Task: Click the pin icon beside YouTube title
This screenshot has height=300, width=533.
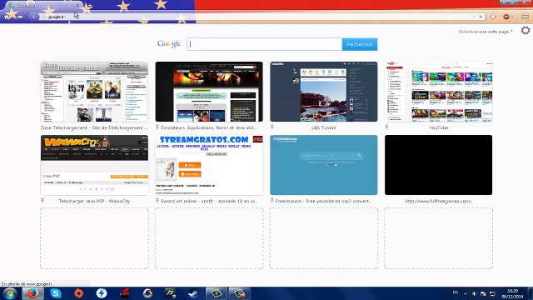Action: coord(386,127)
